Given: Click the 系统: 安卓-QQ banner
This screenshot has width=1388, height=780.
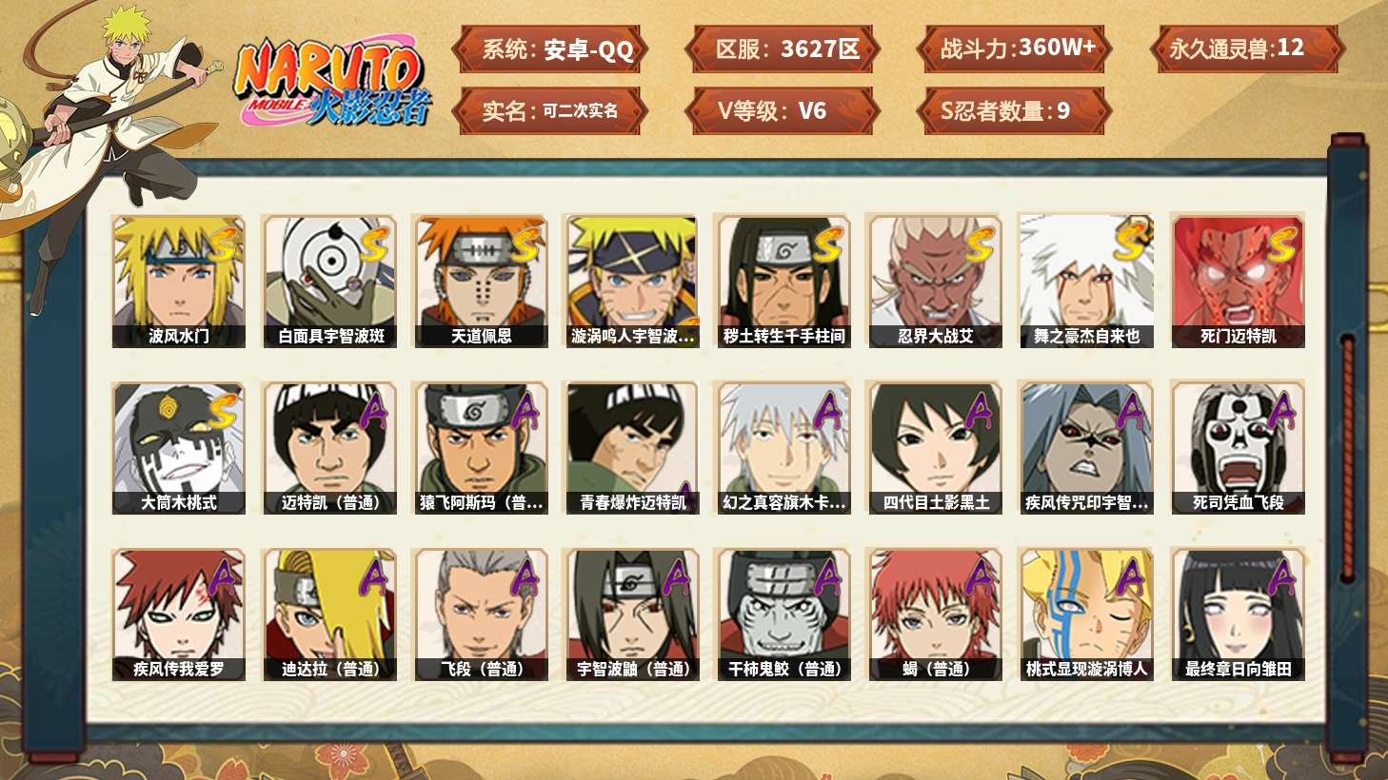Looking at the screenshot, I should pyautogui.click(x=549, y=49).
